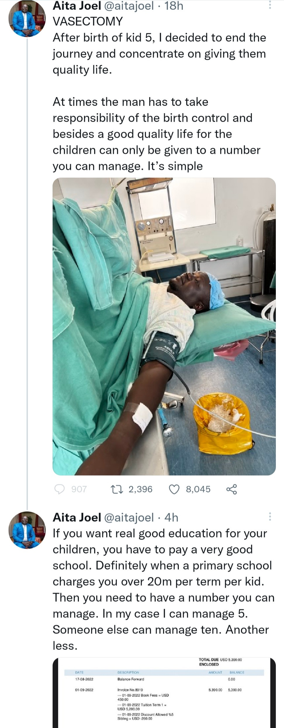This screenshot has width=284, height=728.
Task: Tap the 4h timestamp
Action: 172,518
